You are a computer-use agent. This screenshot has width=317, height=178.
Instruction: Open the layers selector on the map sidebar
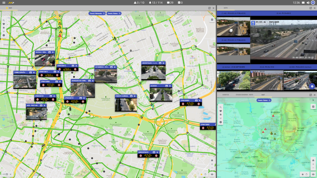pos(3,28)
